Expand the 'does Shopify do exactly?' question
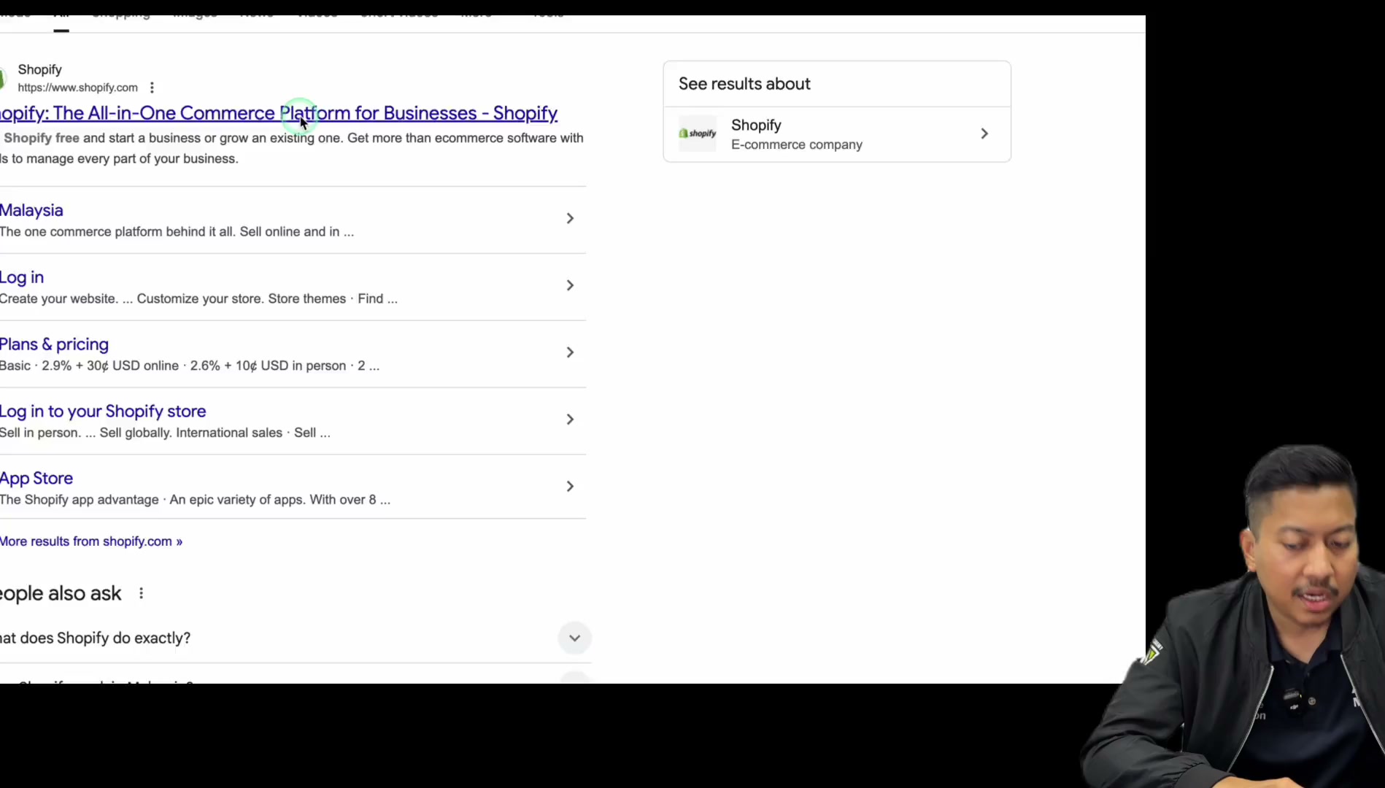1385x788 pixels. pos(574,638)
